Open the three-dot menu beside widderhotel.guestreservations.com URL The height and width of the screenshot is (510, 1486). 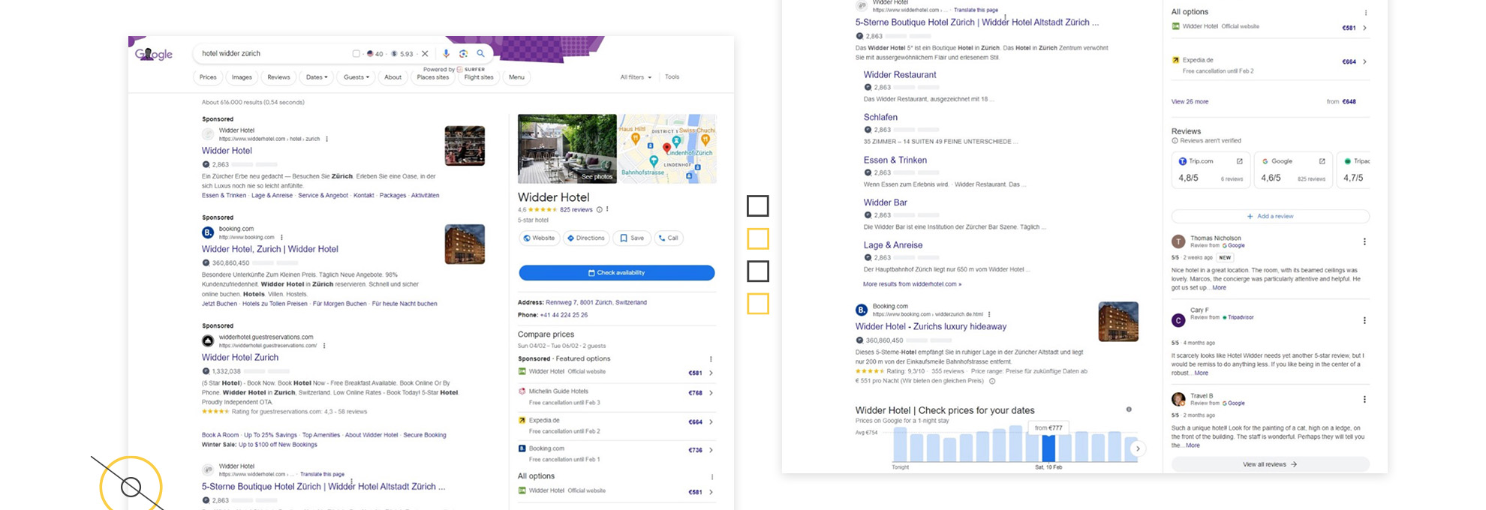pyautogui.click(x=324, y=346)
